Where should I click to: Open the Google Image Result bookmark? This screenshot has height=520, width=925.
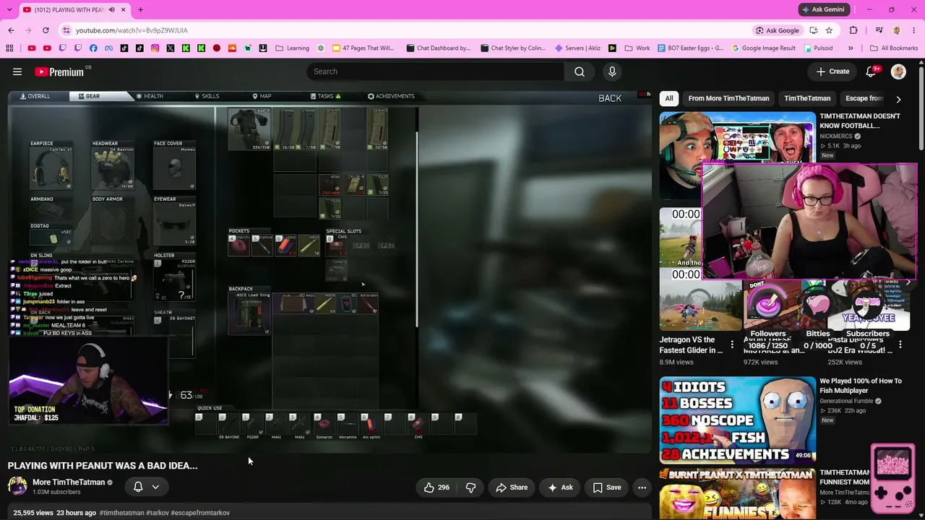[764, 48]
